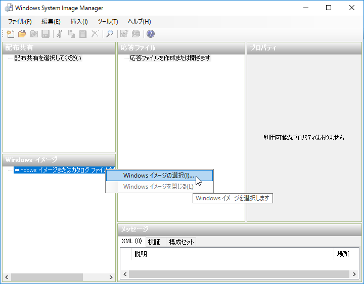The image size is (364, 284).
Task: Click the Validate Answer File toolbar icon
Action: coord(124,34)
